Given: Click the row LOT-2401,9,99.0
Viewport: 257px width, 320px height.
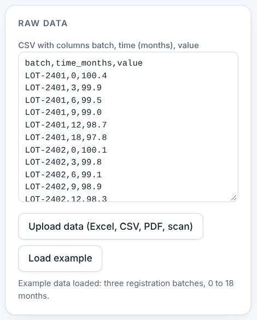Looking at the screenshot, I should tap(63, 113).
